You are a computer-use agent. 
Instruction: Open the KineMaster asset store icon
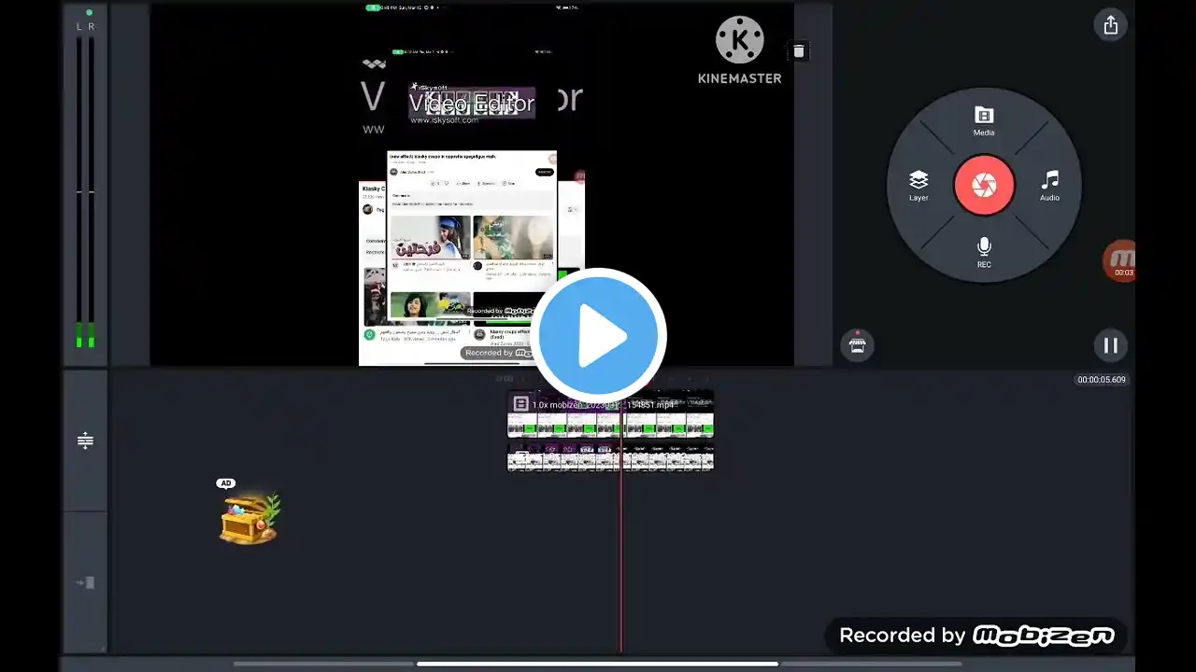tap(857, 345)
